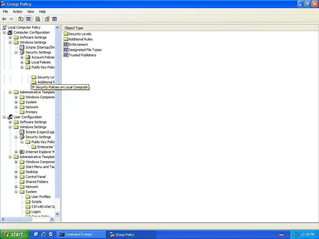Click the tree pane scroll-down arrow
Screen dimensions: 319x239
[x=57, y=214]
